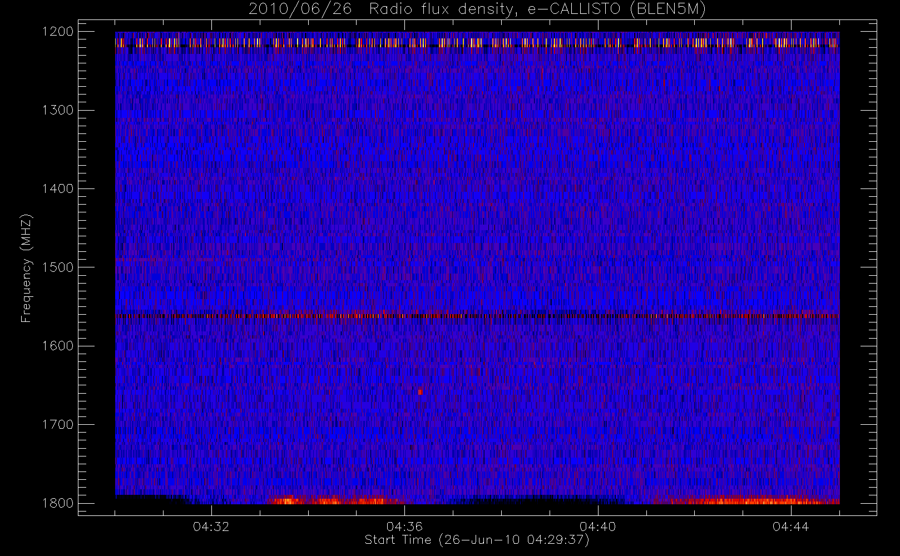
Task: Click the plot title mentioning e-CALLISTO (BLEN5M)
Action: click(x=477, y=9)
